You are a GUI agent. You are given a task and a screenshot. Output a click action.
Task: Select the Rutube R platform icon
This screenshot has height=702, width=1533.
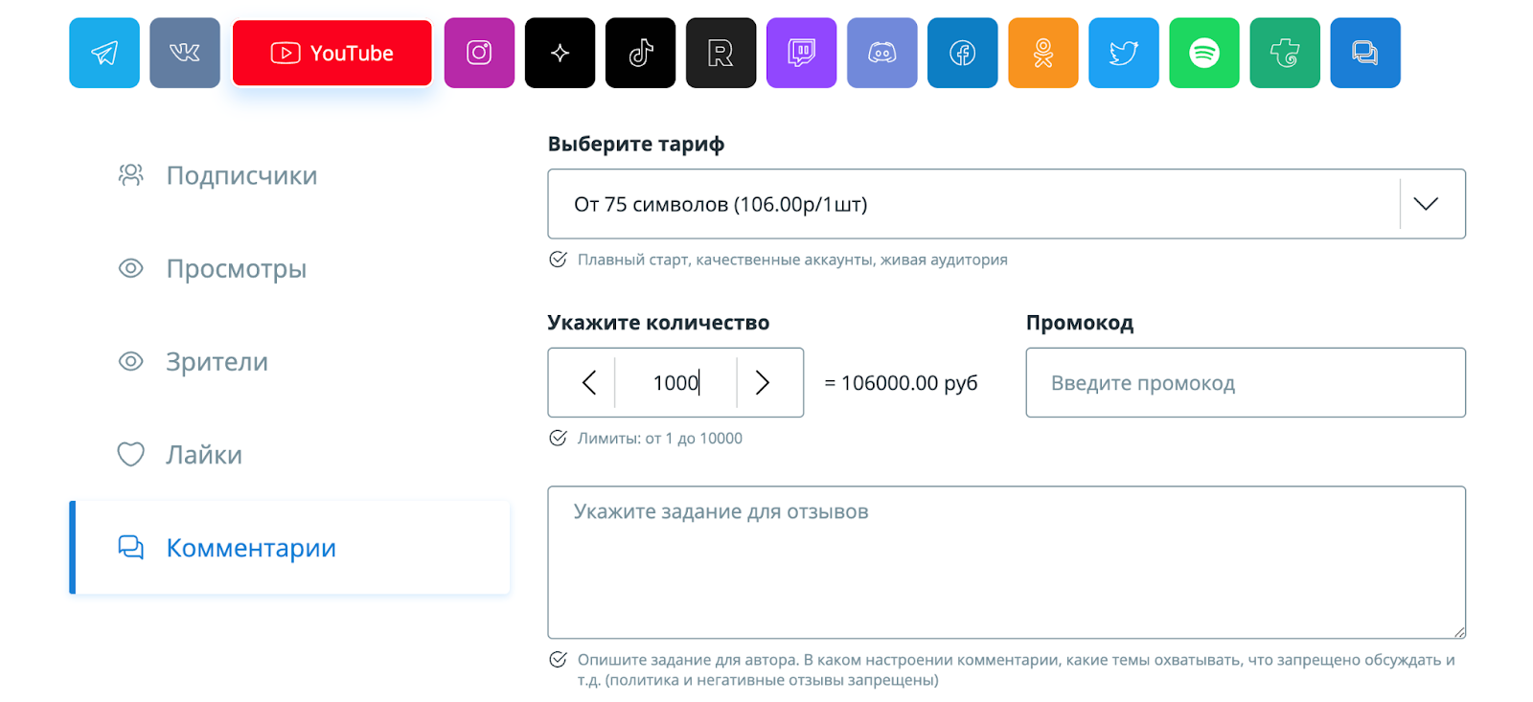(721, 53)
